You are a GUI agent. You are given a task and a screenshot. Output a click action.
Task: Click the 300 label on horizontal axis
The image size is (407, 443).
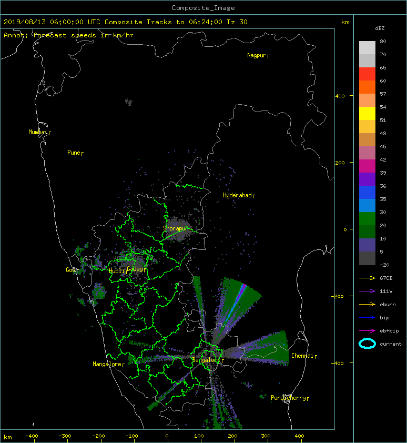[x=266, y=436]
